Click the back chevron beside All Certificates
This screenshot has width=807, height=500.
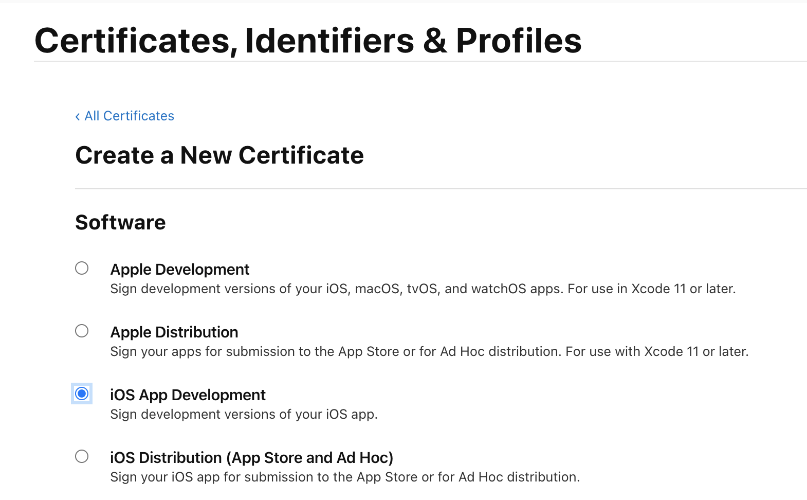[x=78, y=117]
